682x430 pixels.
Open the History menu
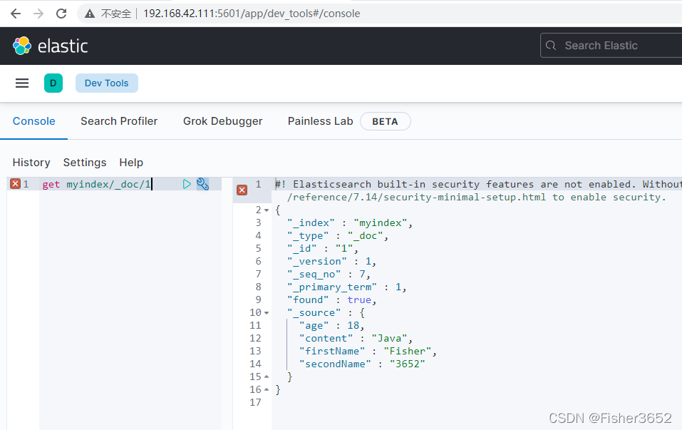click(31, 163)
